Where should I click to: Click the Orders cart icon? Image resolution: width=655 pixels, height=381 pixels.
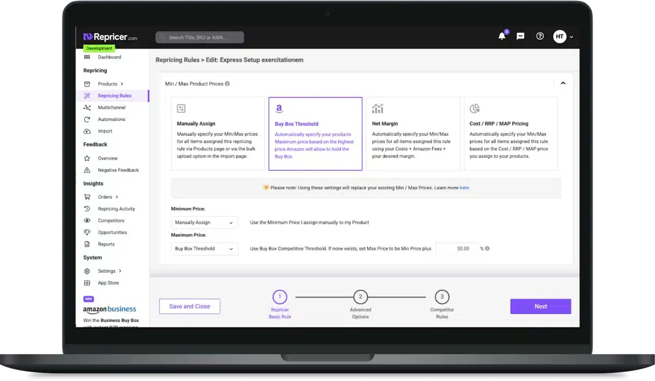click(87, 197)
